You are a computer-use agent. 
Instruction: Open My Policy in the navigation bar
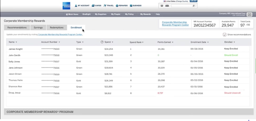[129, 14]
